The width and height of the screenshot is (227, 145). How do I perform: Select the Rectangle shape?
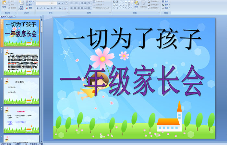click(x=126, y=2)
